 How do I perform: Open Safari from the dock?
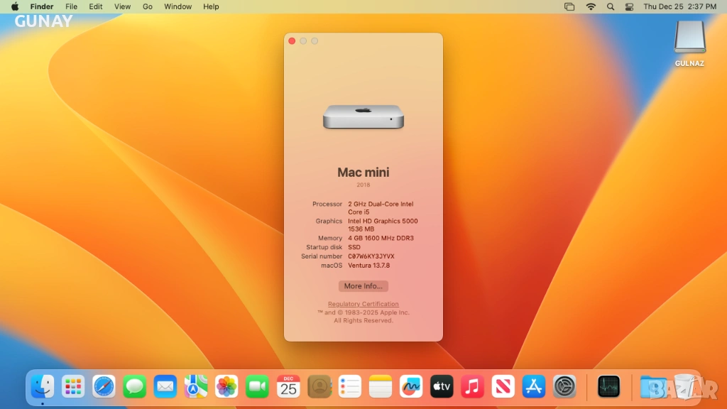(x=104, y=386)
